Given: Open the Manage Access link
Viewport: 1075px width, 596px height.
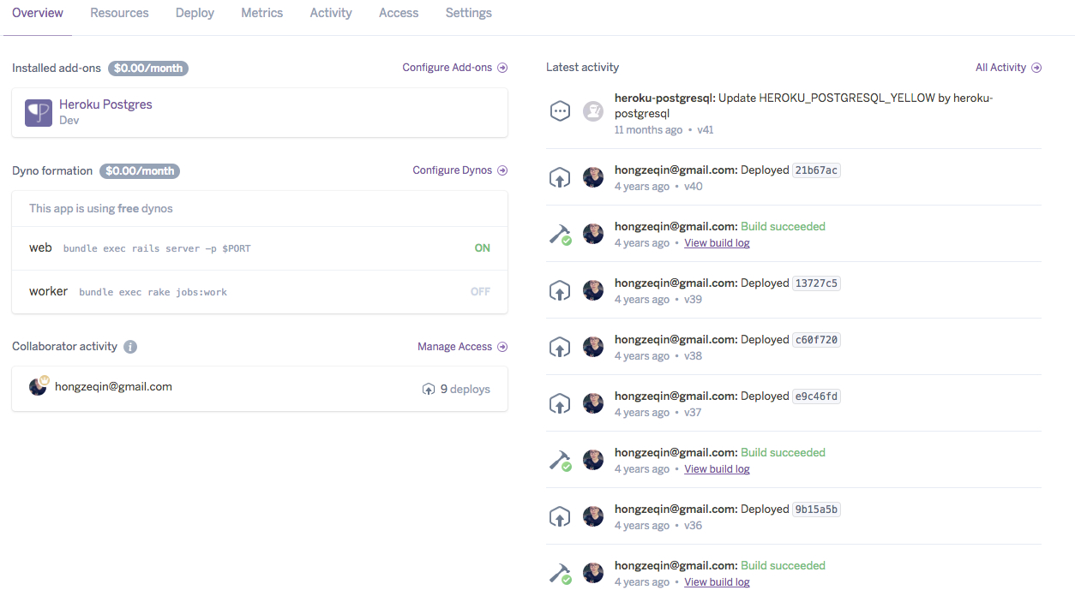Looking at the screenshot, I should 463,347.
